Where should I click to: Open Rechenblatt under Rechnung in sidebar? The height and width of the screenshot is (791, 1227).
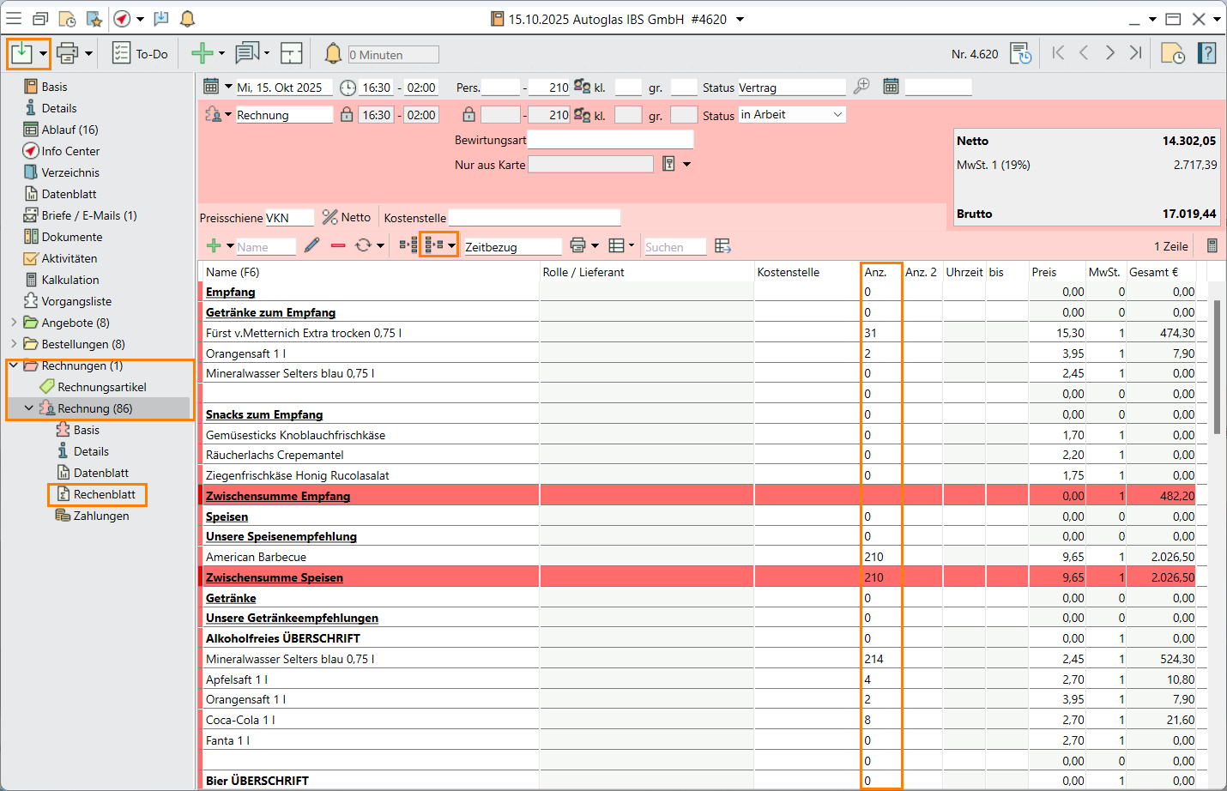click(104, 494)
